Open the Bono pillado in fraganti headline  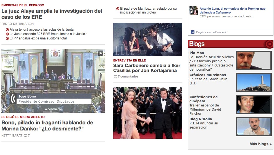click(47, 125)
